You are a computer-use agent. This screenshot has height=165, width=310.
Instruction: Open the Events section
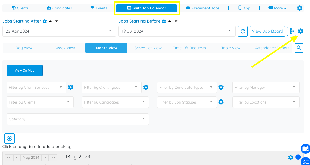coord(99,8)
